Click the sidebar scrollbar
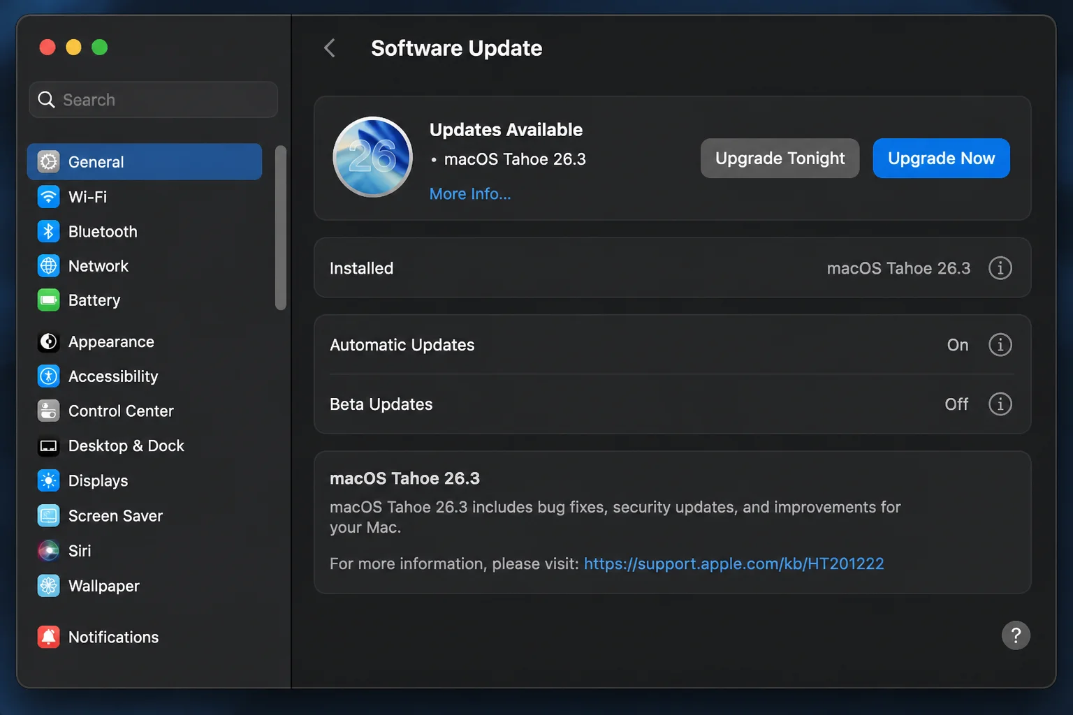Viewport: 1073px width, 715px height. click(281, 228)
